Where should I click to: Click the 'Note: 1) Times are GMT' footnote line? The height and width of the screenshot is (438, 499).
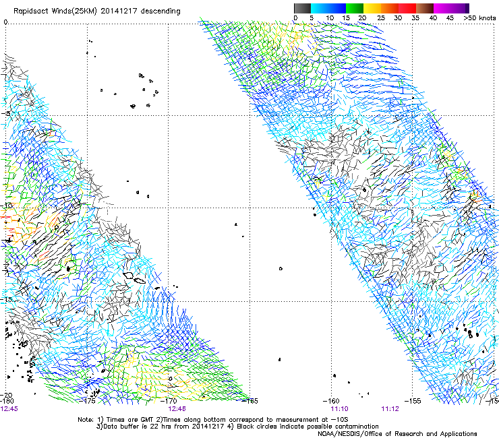(x=213, y=420)
